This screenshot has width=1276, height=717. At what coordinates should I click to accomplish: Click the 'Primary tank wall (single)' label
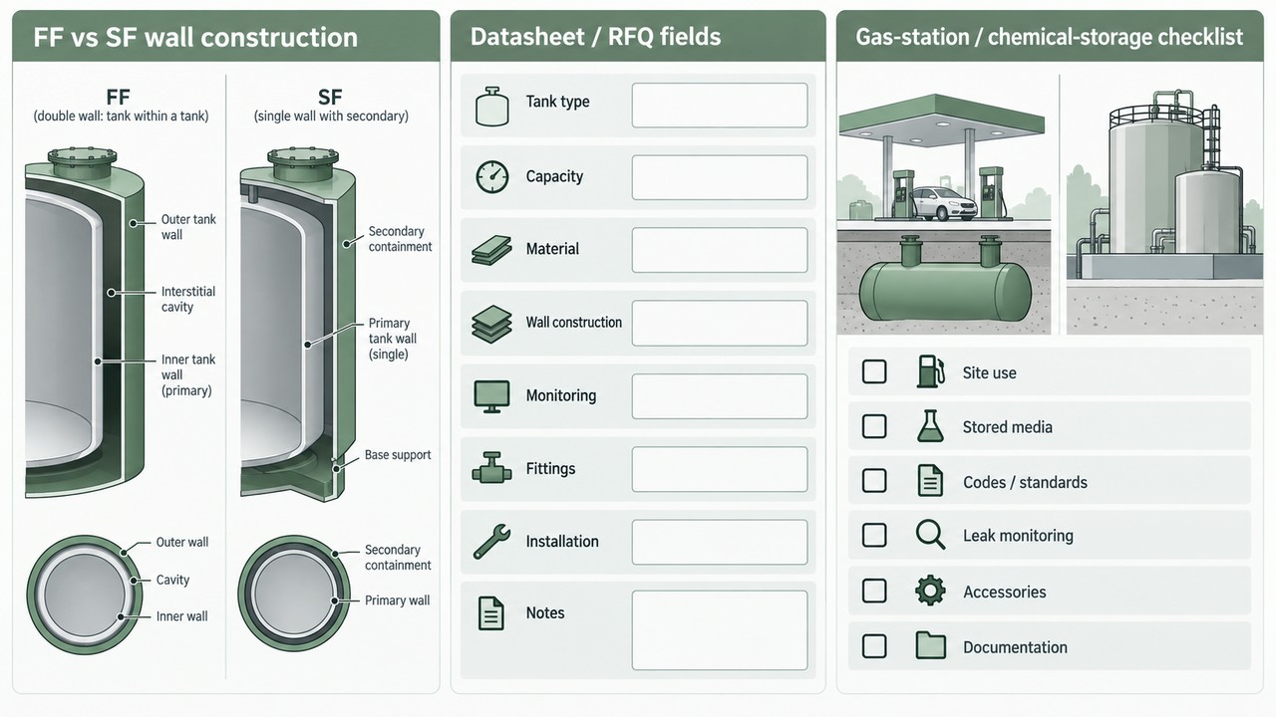[x=393, y=339]
